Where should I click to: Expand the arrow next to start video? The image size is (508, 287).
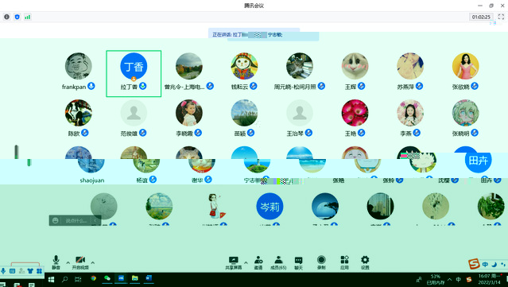tap(93, 262)
